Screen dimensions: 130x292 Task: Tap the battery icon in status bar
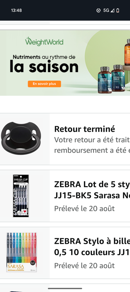[x=117, y=11]
